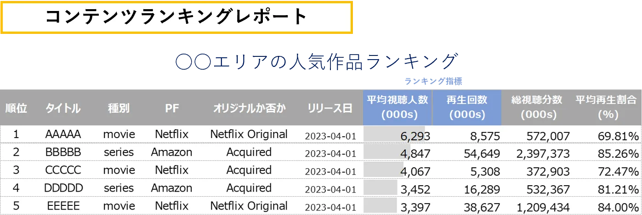This screenshot has height=215, width=642.
Task: Select the オリジナルか否か column header
Action: (x=249, y=108)
